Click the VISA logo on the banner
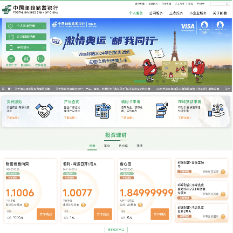The width and height of the screenshot is (233, 233). point(187,27)
